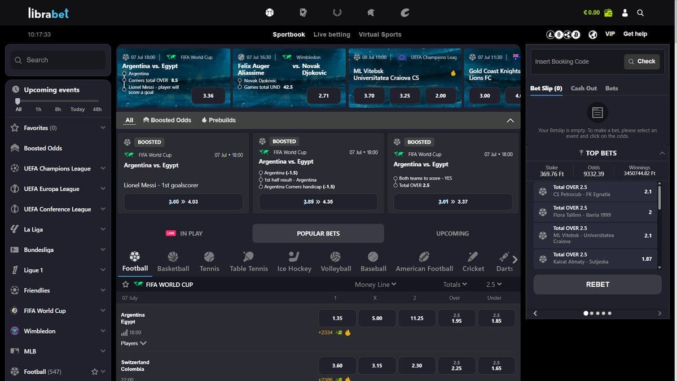Favorite the FIFA World Cup league star
Viewport: 677px width, 381px height.
point(126,284)
